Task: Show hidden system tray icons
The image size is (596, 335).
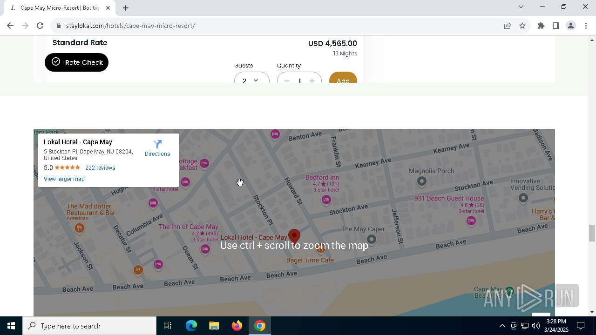Action: coord(502,326)
